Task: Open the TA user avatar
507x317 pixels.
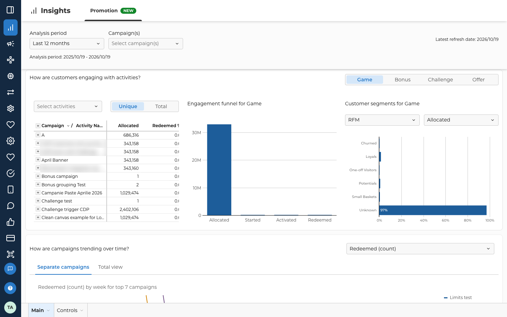Action: tap(10, 307)
